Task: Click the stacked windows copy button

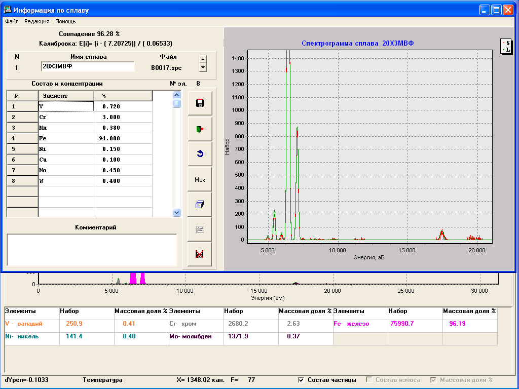Action: pyautogui.click(x=200, y=204)
